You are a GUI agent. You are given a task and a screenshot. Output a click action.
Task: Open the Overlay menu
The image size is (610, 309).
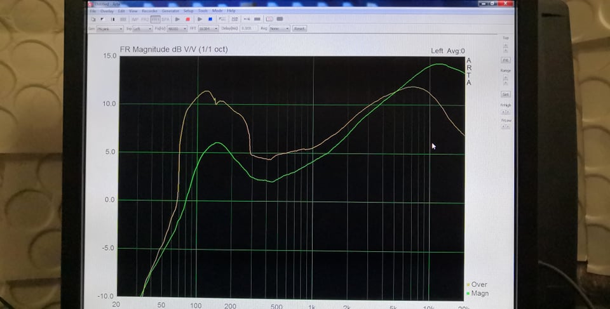coord(107,11)
